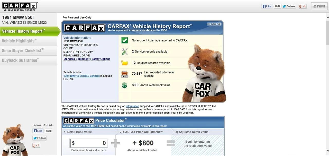Open 1991 BMW 8 SERIES vehicles link
The height and width of the screenshot is (156, 329).
coord(81,76)
